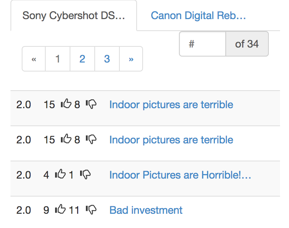Thumbs down the second 'Indoor pictures are terrible' review
Screen dimensions: 289x228
pyautogui.click(x=91, y=140)
